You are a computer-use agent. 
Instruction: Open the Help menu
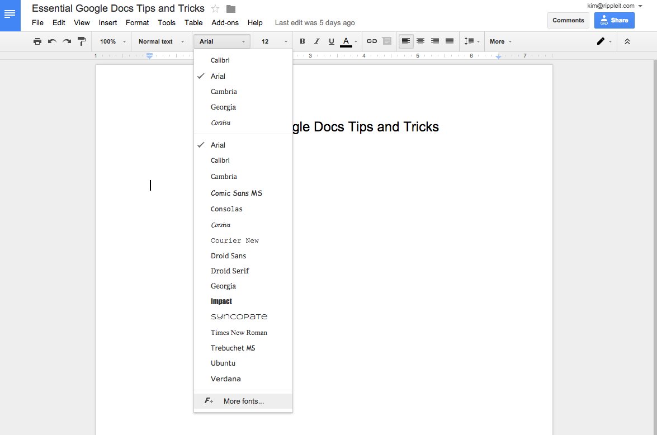(x=255, y=22)
